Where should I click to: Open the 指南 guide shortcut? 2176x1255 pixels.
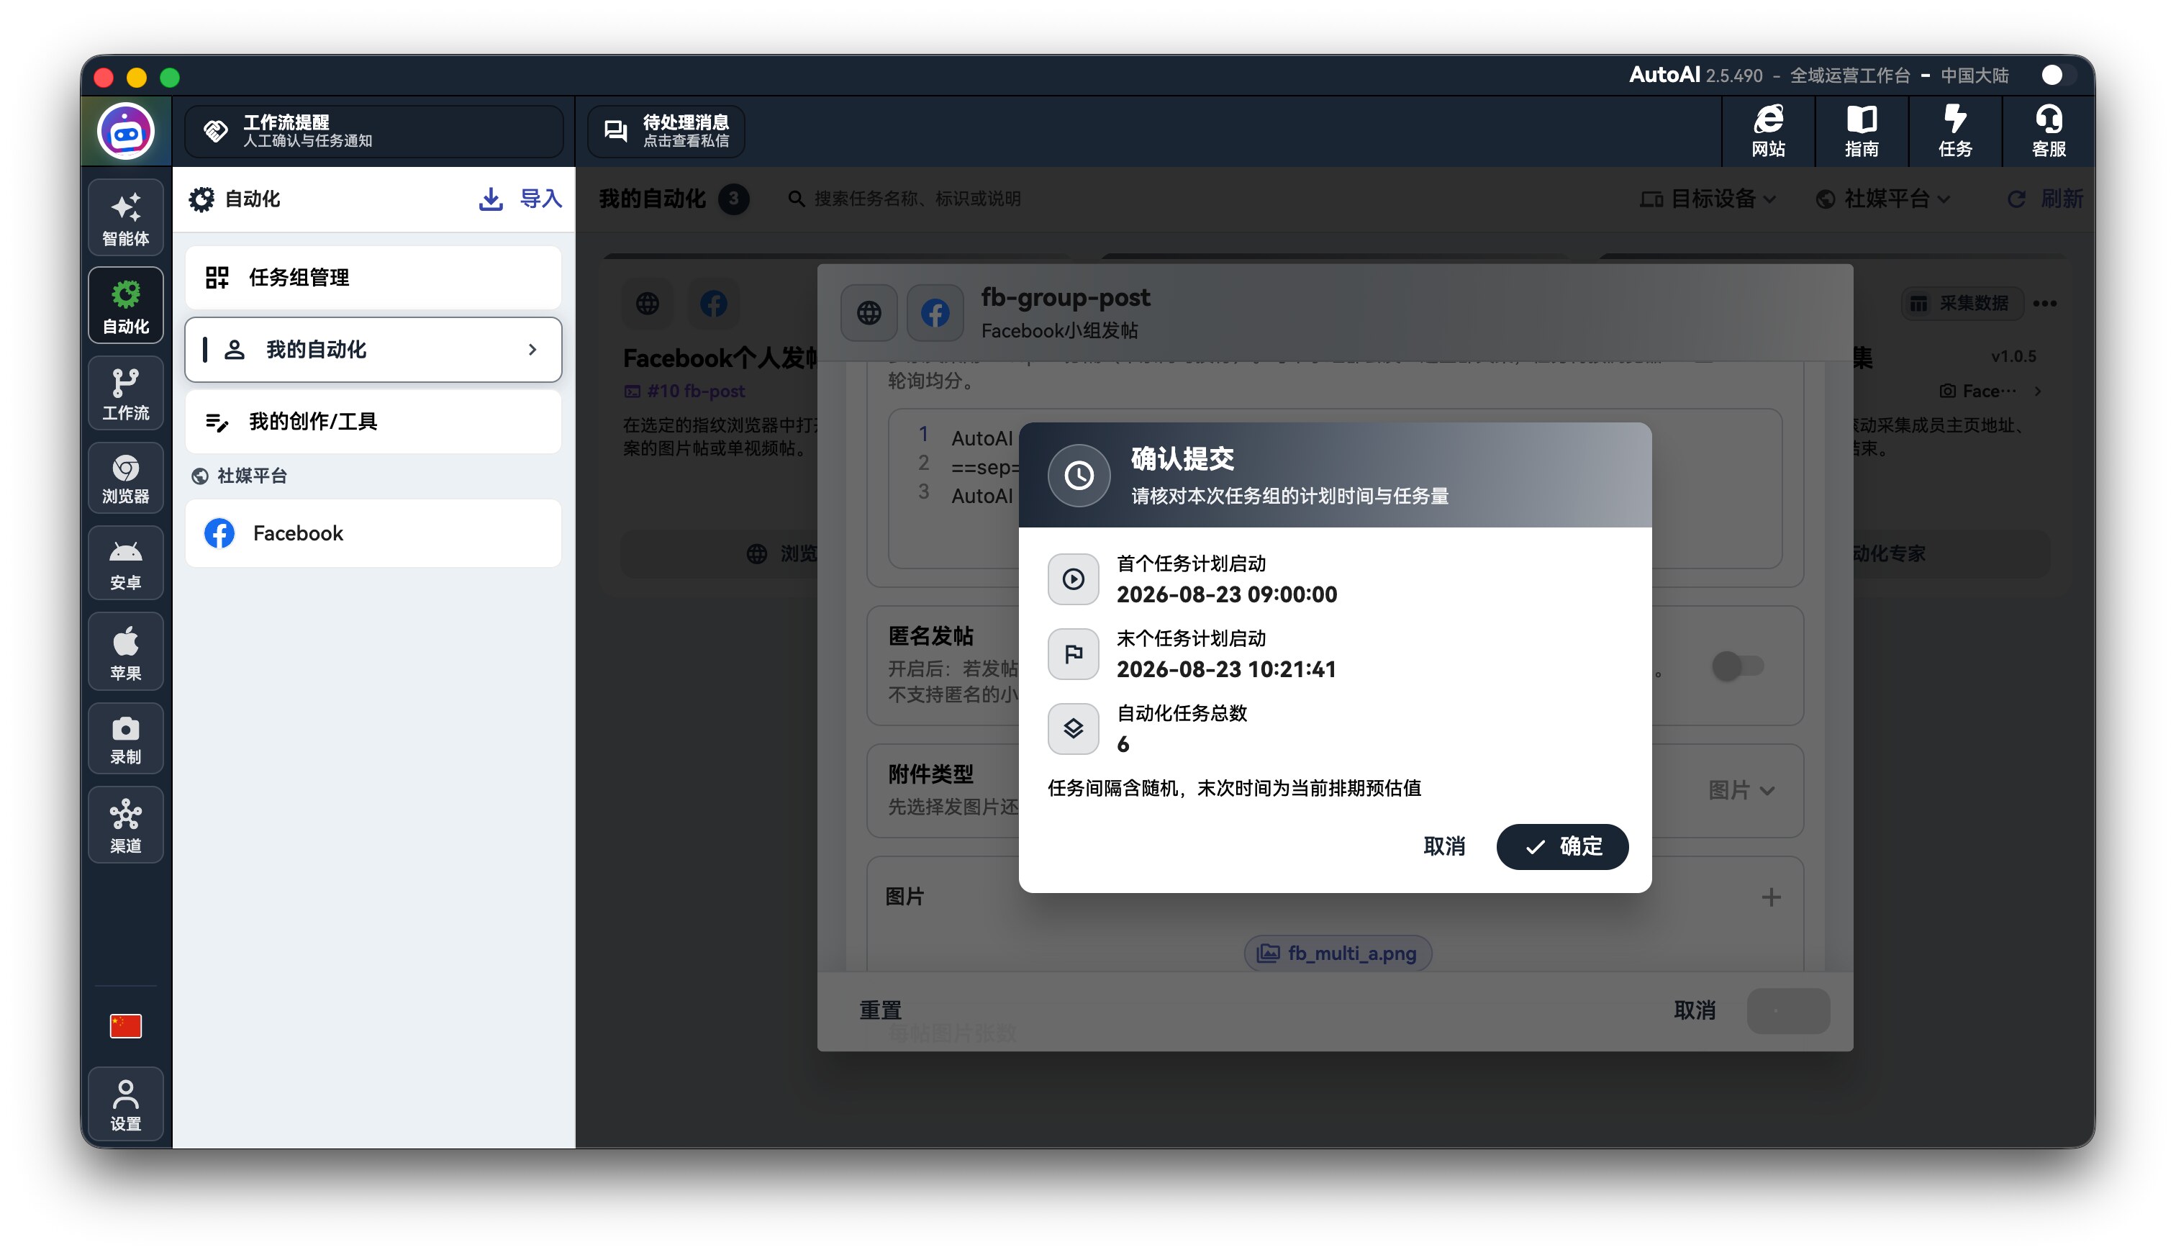[x=1862, y=131]
